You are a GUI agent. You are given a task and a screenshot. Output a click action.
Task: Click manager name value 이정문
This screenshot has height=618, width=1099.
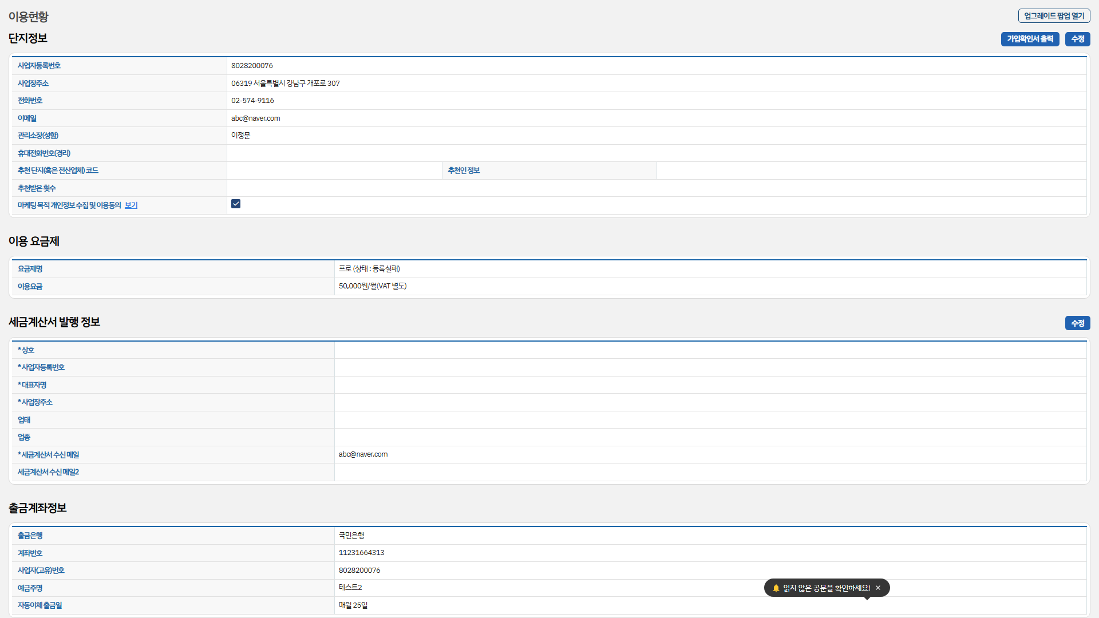[x=240, y=136]
